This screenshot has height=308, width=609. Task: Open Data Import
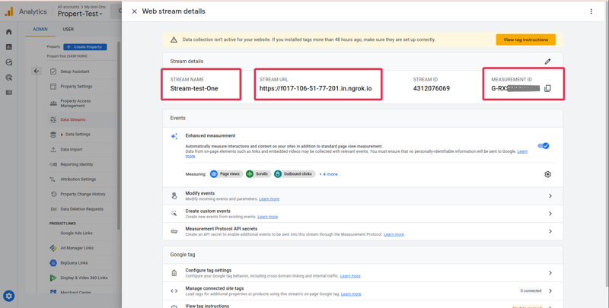tap(72, 149)
